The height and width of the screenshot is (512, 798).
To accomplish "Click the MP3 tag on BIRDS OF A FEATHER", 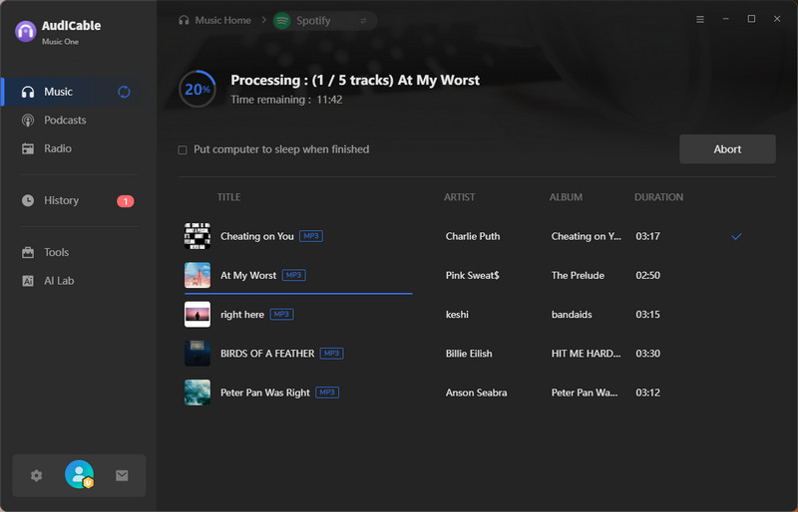I will click(x=332, y=354).
